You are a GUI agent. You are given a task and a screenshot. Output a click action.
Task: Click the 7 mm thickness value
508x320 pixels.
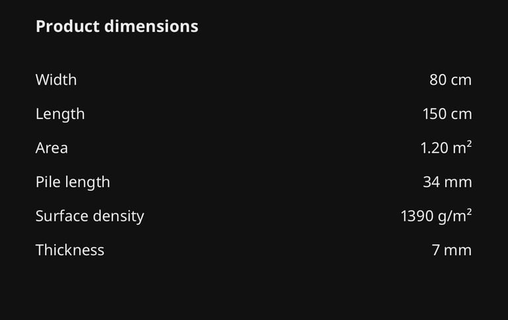tap(452, 250)
